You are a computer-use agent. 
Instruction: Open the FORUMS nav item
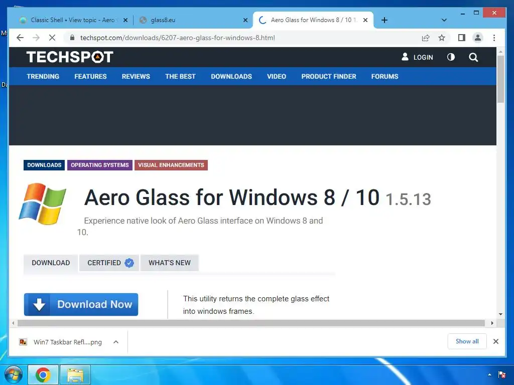pos(385,76)
